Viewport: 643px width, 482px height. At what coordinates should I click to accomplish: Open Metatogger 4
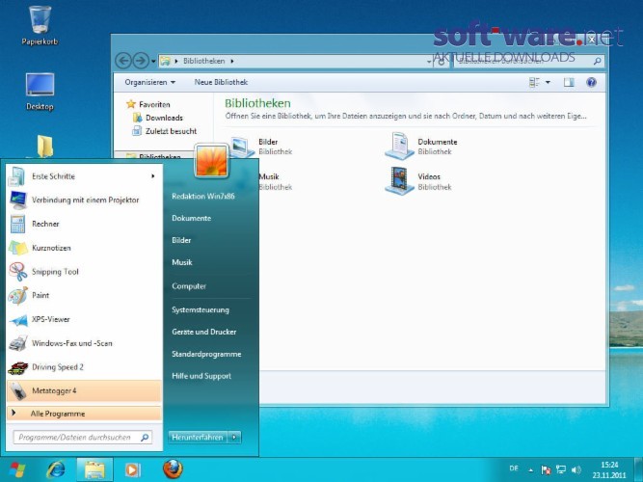pyautogui.click(x=84, y=390)
